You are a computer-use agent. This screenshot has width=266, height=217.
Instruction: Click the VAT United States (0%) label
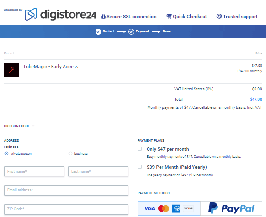(x=193, y=89)
